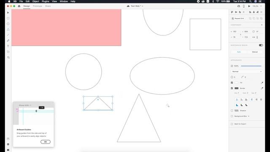Select the Artboard tool
This screenshot has width=270, height=152.
(8, 52)
